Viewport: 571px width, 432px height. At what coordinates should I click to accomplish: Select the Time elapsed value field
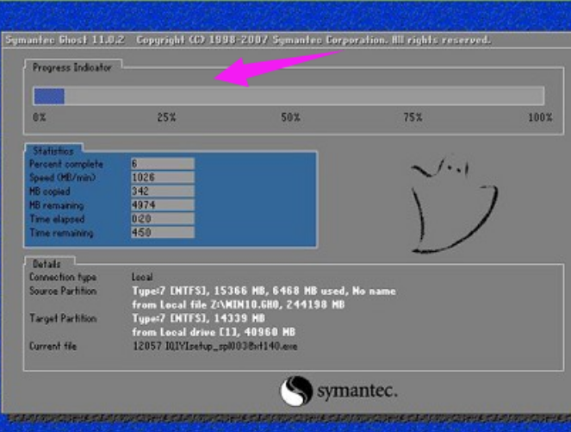(x=163, y=218)
